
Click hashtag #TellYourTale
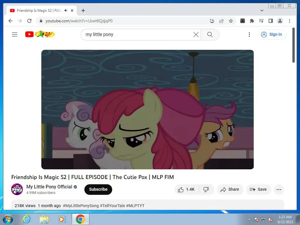pos(112,206)
